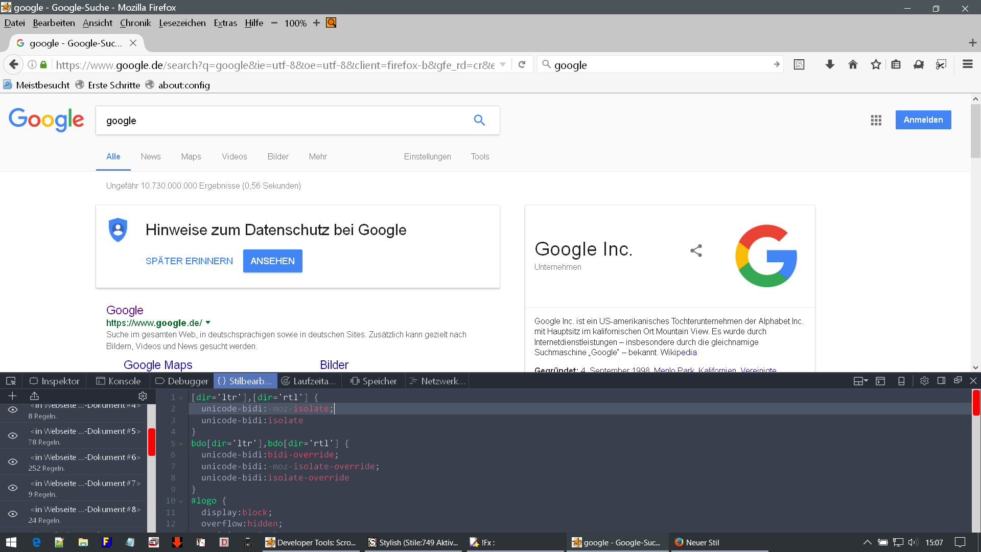
Task: Switch to the Netzwerk devtools tab
Action: coord(437,381)
